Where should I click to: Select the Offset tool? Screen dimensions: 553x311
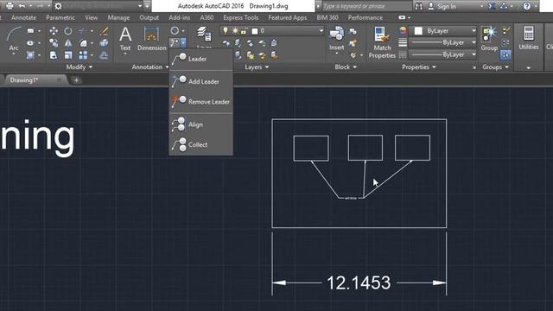point(104,55)
